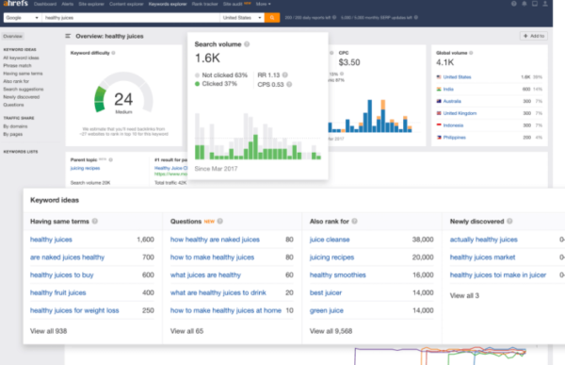Image resolution: width=565 pixels, height=365 pixels.
Task: Open Alerts in top navigation
Action: tap(68, 4)
